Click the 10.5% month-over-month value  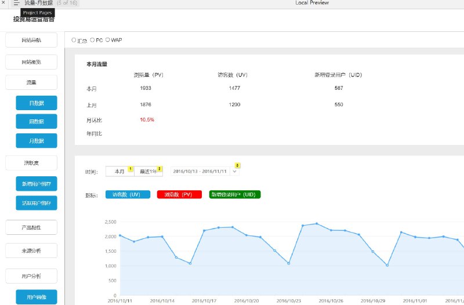tap(147, 120)
